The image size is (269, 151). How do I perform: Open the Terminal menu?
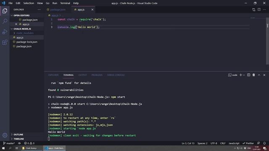point(65,3)
